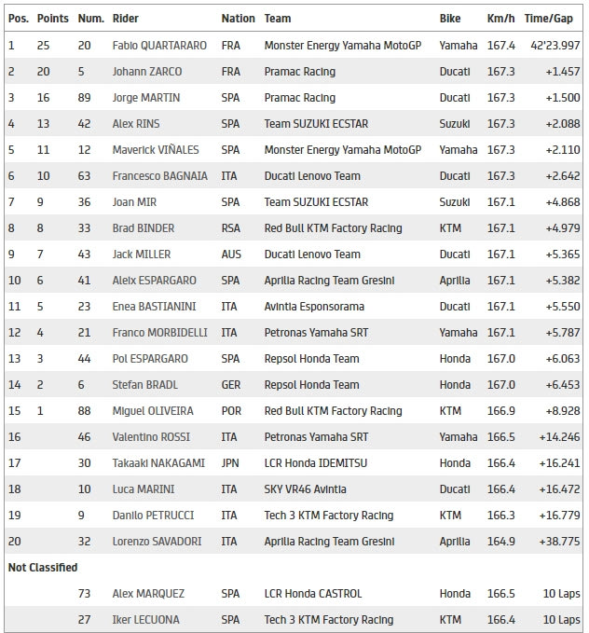Screen dimensions: 589x633
Task: Click the Nation column header
Action: pyautogui.click(x=238, y=19)
